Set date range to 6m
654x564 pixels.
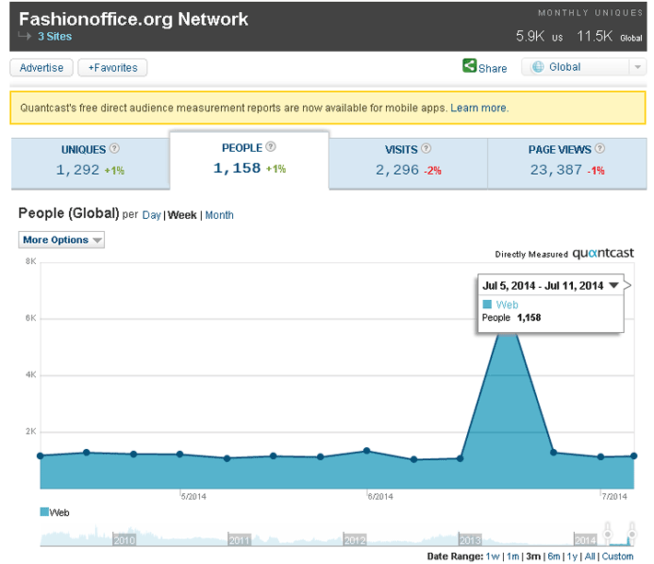coord(554,556)
